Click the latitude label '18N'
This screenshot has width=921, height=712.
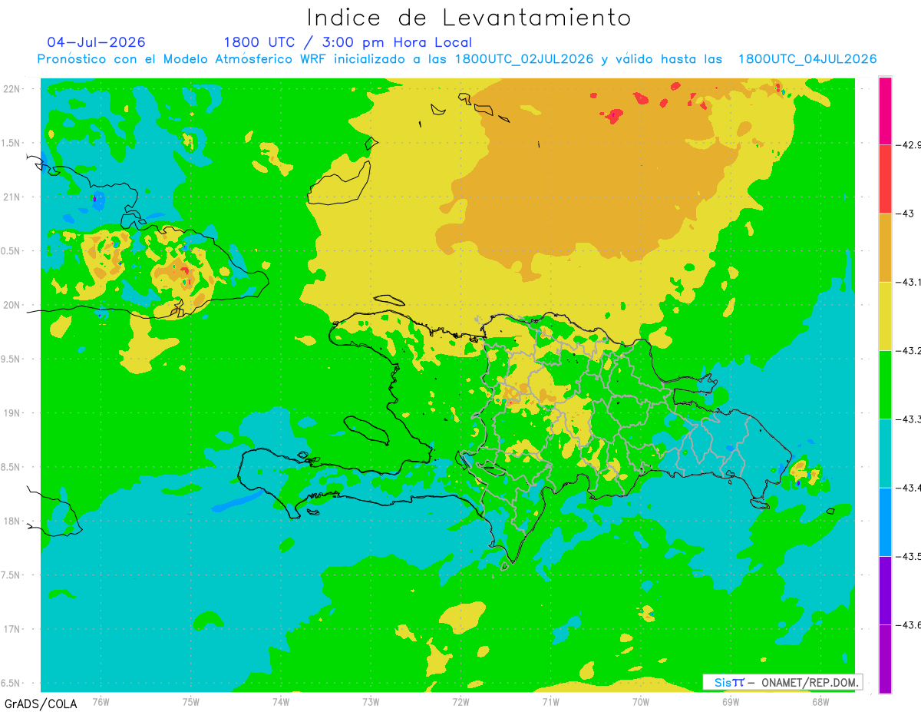[13, 522]
